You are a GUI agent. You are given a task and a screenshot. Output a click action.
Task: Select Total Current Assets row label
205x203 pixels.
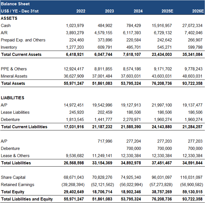[21, 54]
